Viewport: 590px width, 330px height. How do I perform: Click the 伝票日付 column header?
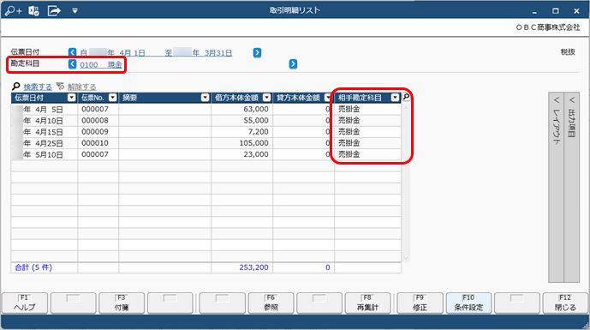click(44, 98)
